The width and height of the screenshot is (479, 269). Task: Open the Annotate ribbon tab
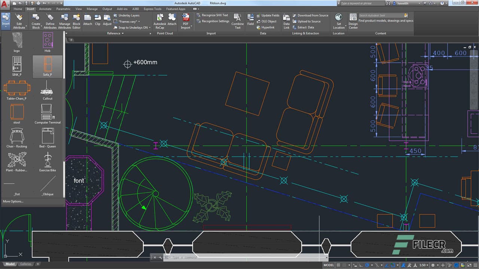coord(45,9)
